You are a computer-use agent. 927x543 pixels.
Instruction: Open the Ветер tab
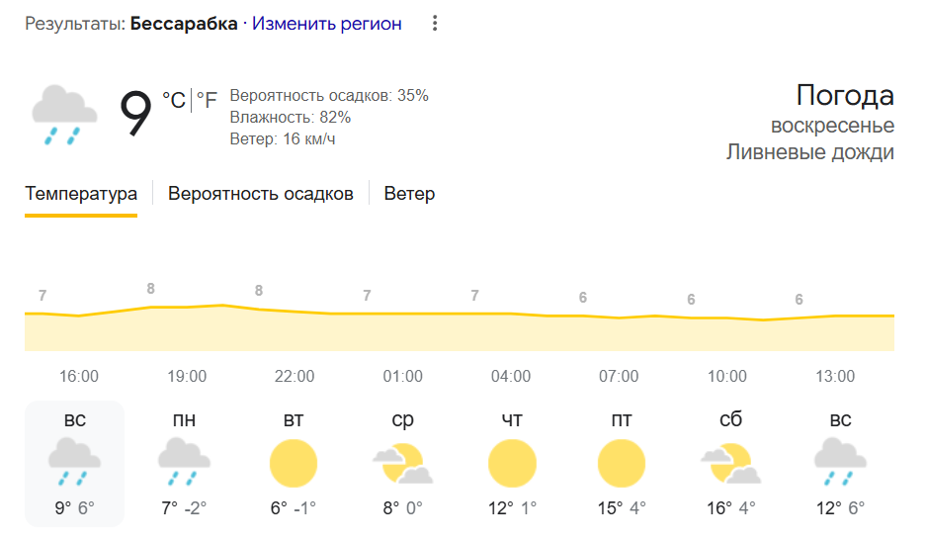click(x=409, y=194)
